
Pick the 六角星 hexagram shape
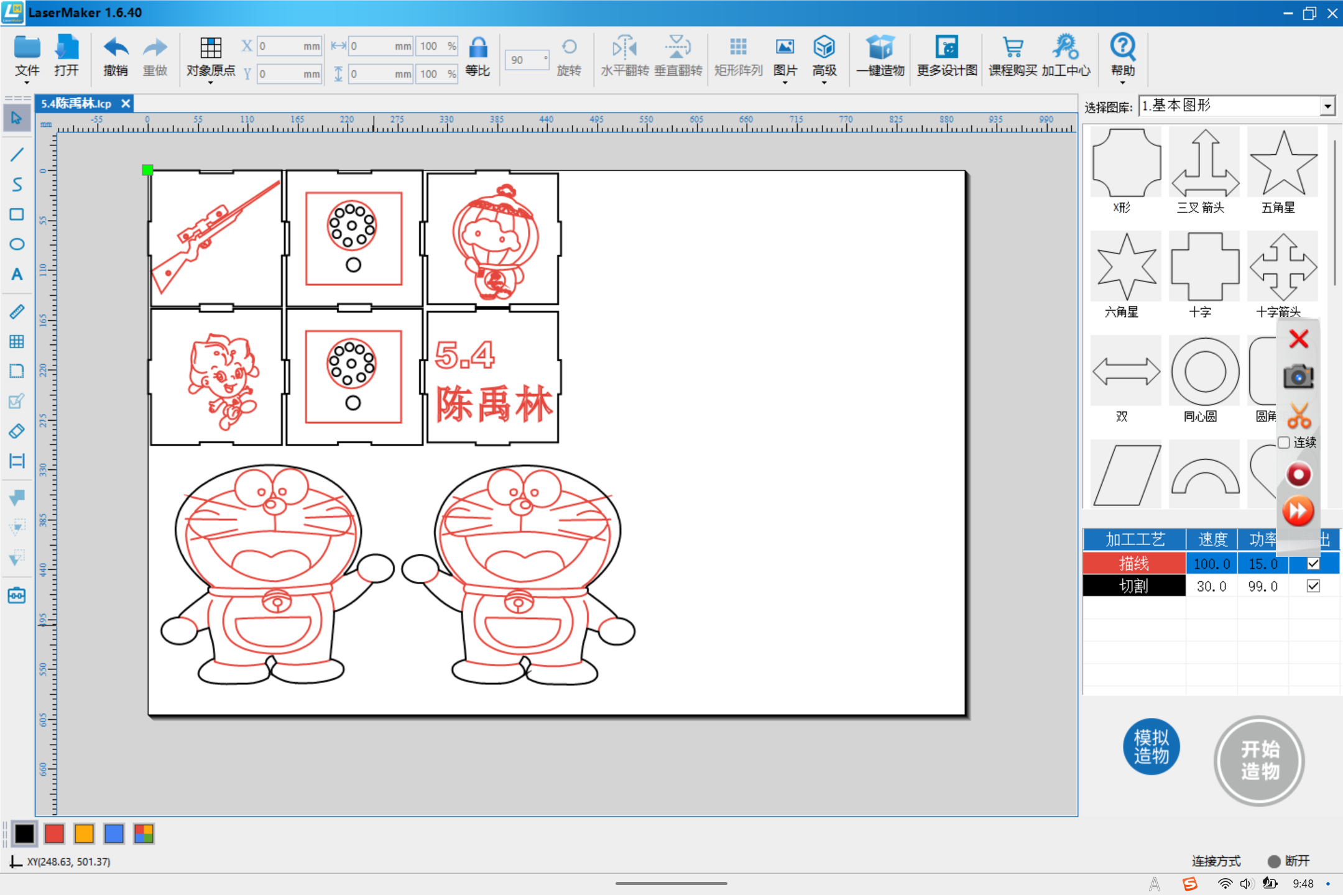click(1126, 267)
